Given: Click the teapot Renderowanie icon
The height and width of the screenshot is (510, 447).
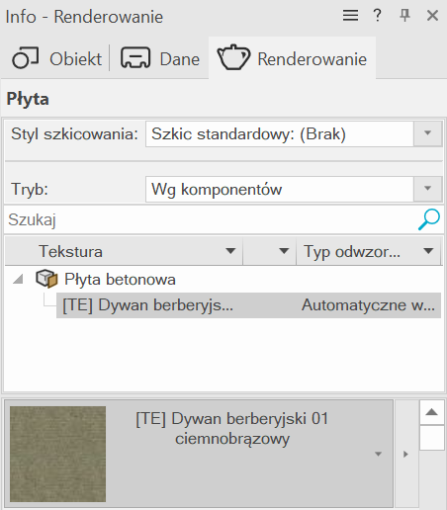Looking at the screenshot, I should (233, 57).
